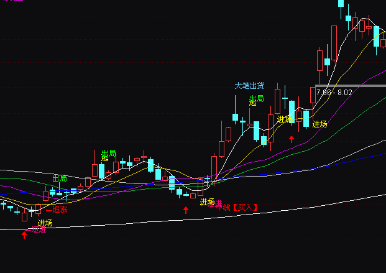
Task: Click the 进场 label beside 中线 signal
Action: [207, 202]
